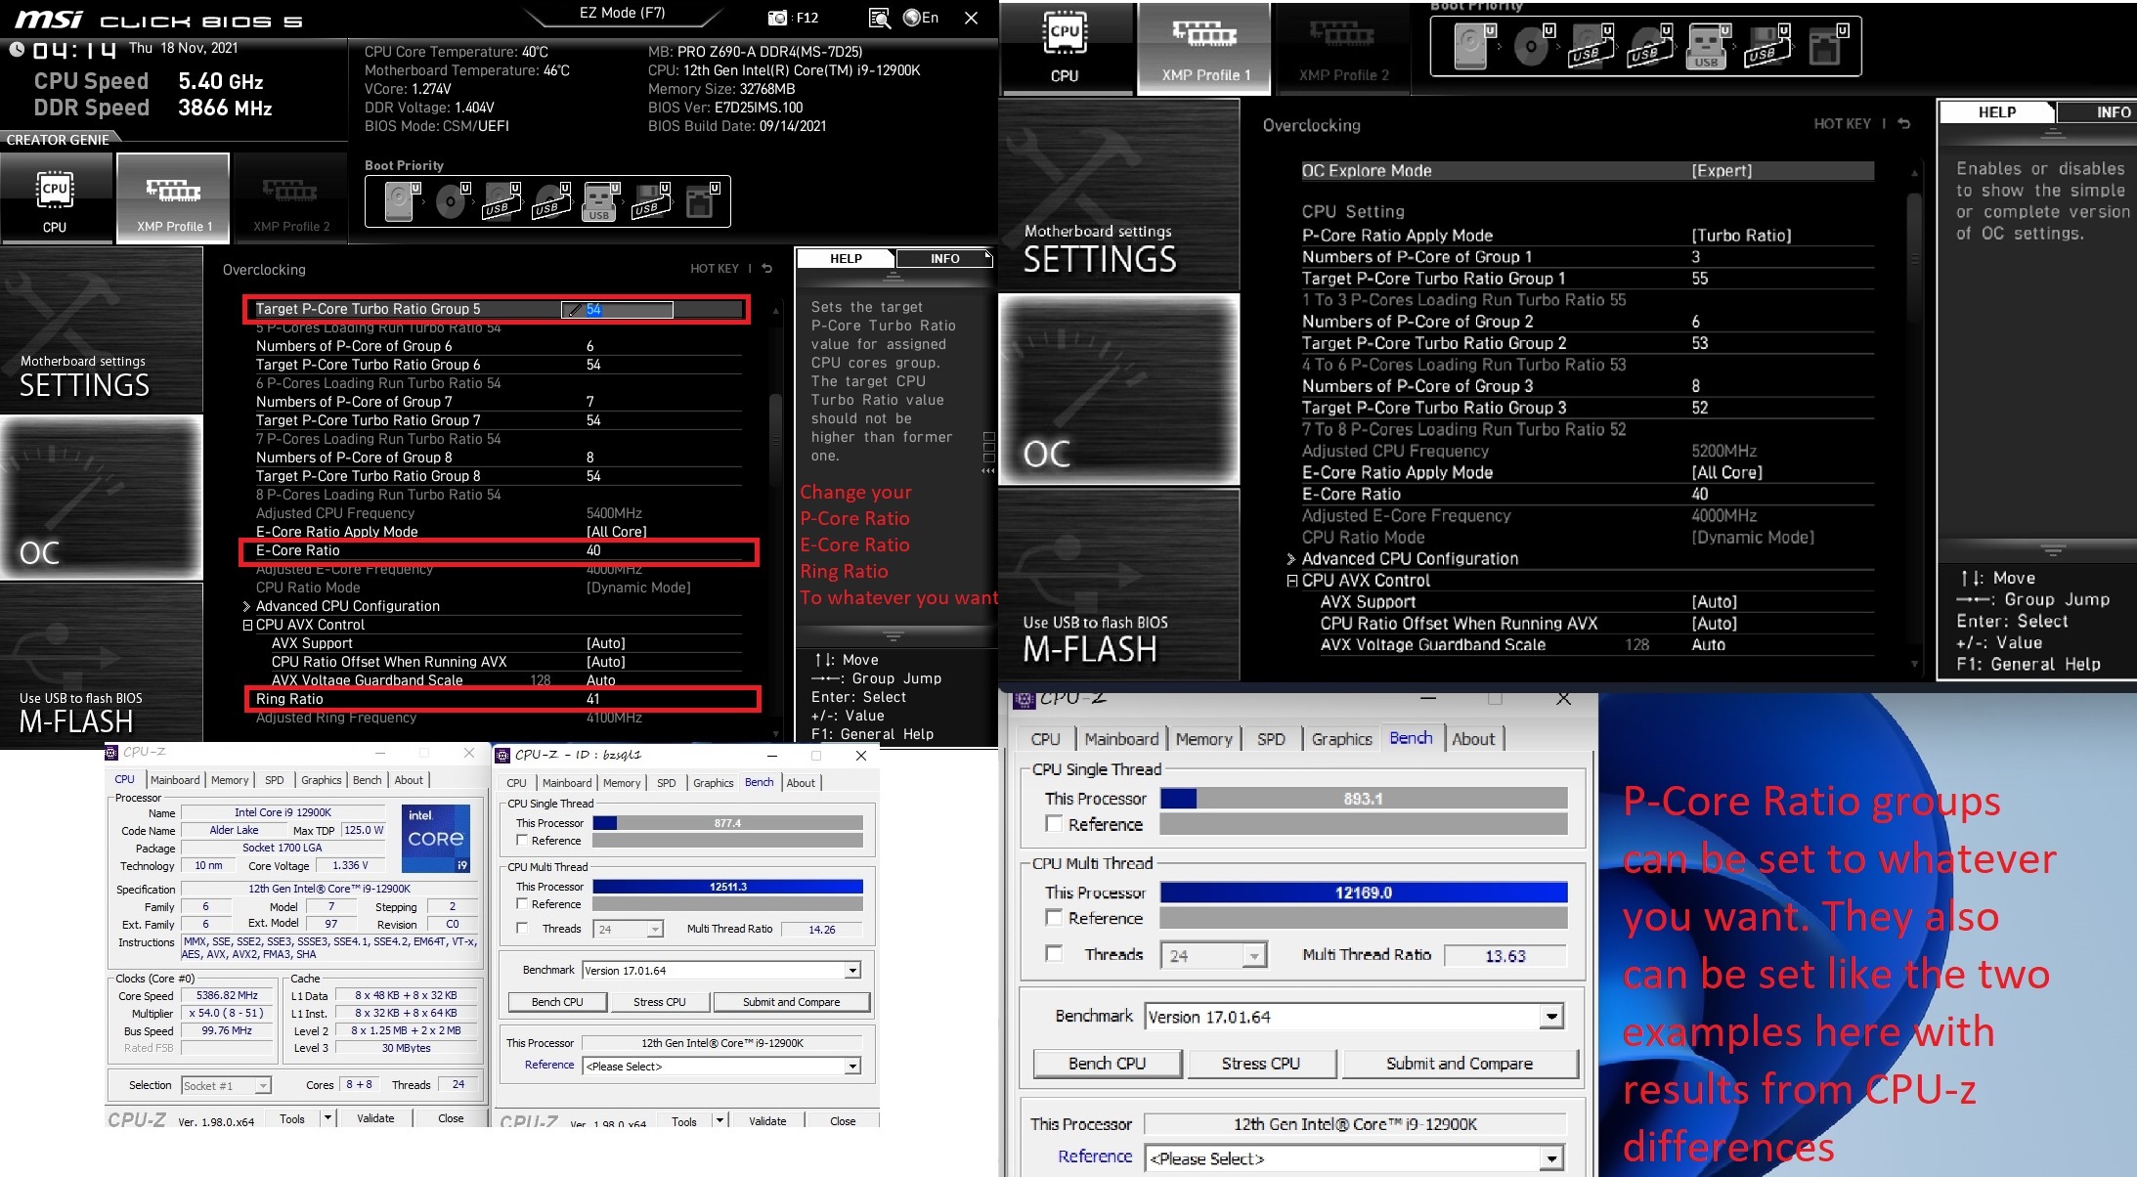Viewport: 2137px width, 1177px height.
Task: Tick the Threads checkbox in large CPU-Z
Action: [x=1054, y=953]
